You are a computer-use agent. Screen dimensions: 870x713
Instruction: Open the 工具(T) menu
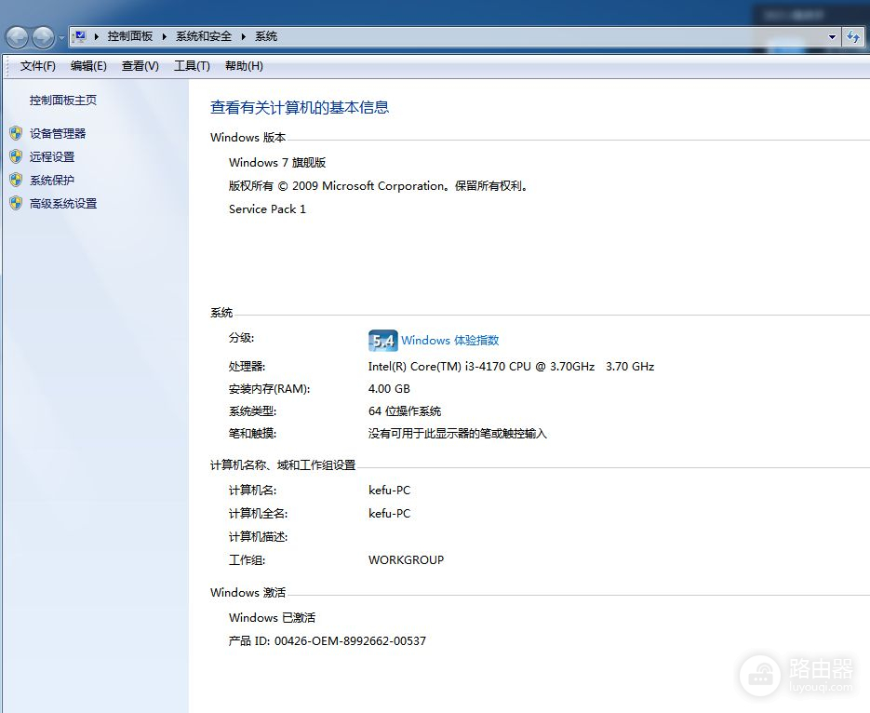click(x=192, y=66)
